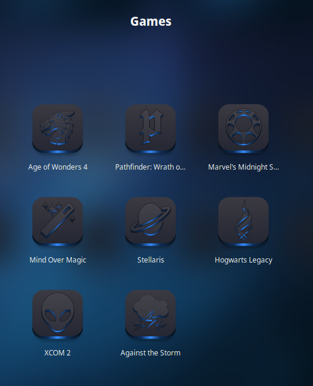The width and height of the screenshot is (313, 386).
Task: Open Marvel's Midnight Suns wheel icon
Action: coord(243,128)
